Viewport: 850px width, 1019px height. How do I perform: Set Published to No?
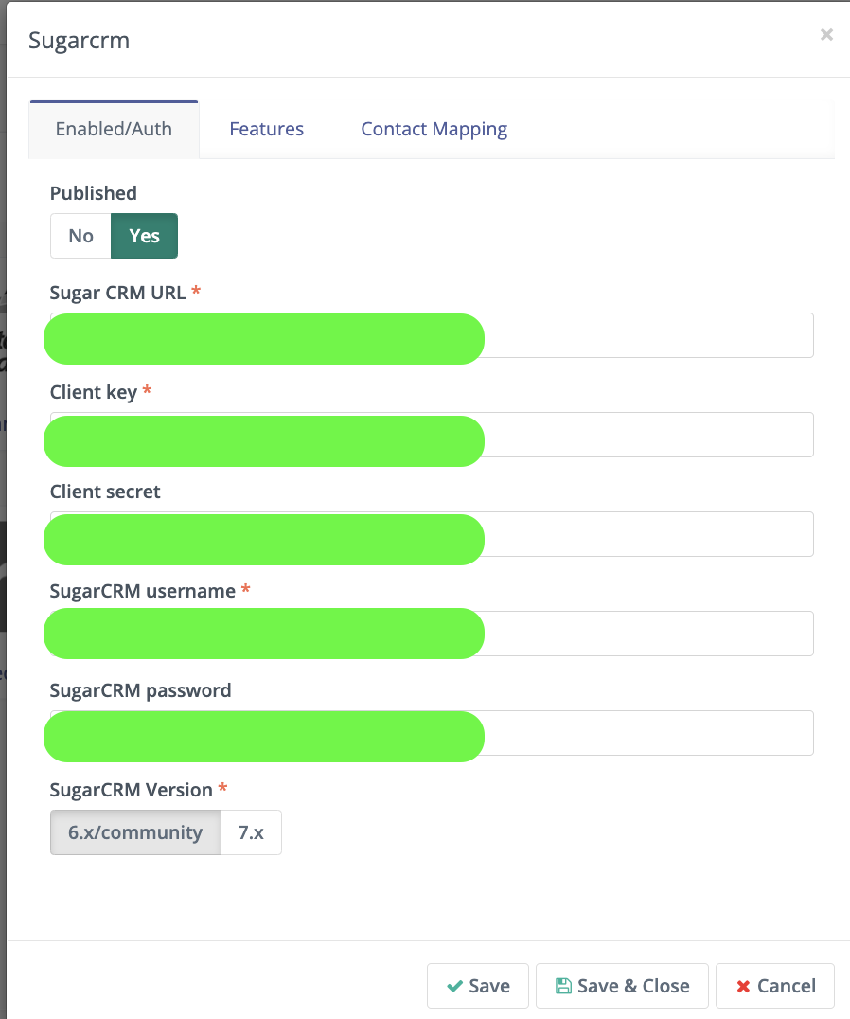[x=80, y=235]
